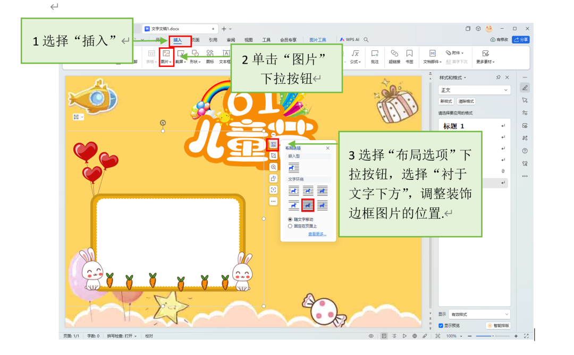
Task: Click the WPS AI button
Action: [x=350, y=39]
